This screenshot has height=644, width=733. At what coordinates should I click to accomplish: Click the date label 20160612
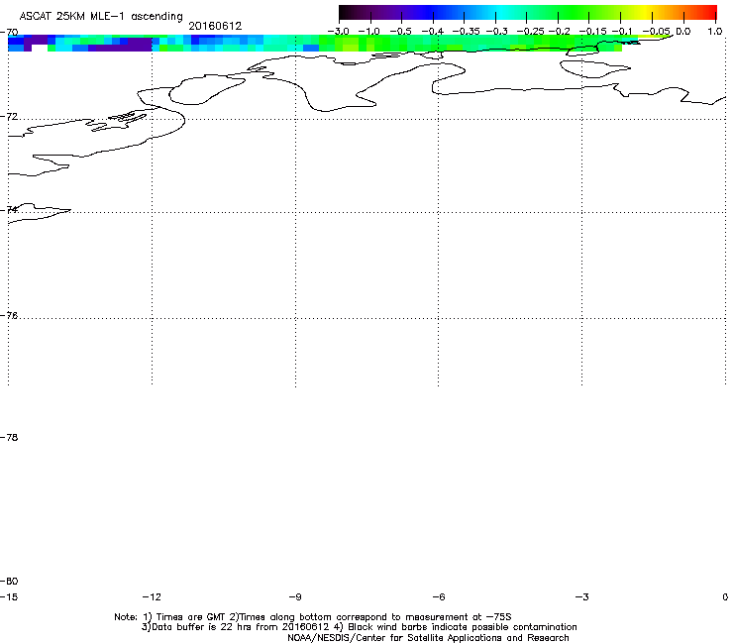(215, 26)
